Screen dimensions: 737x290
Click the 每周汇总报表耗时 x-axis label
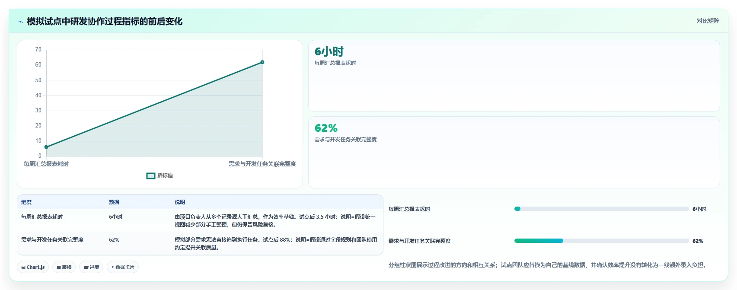[x=46, y=164]
